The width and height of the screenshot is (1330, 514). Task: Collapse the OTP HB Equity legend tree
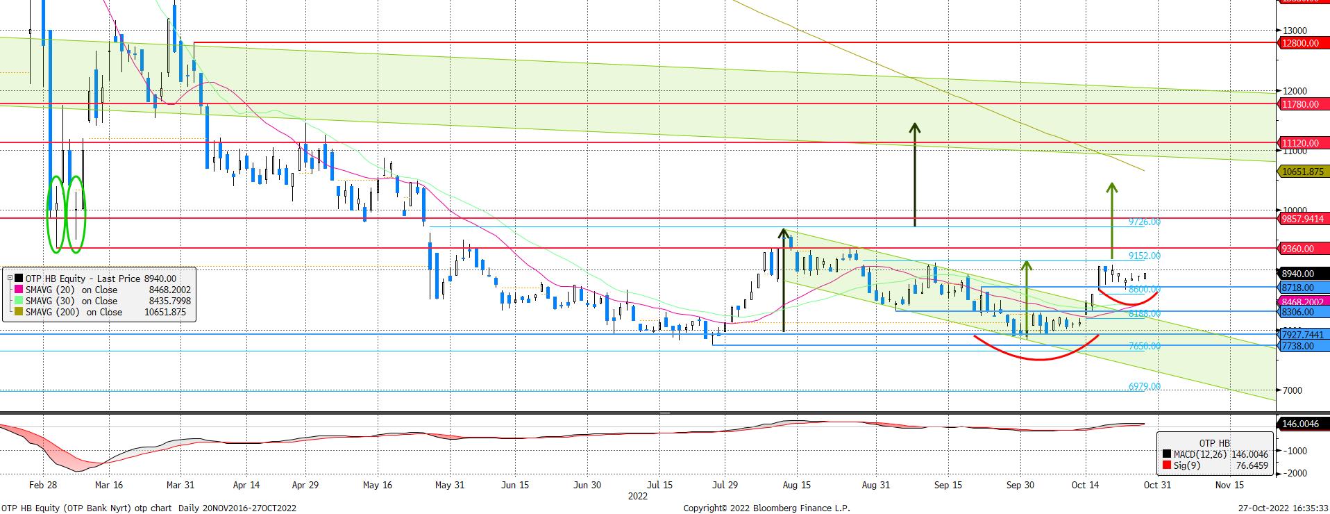(10, 279)
